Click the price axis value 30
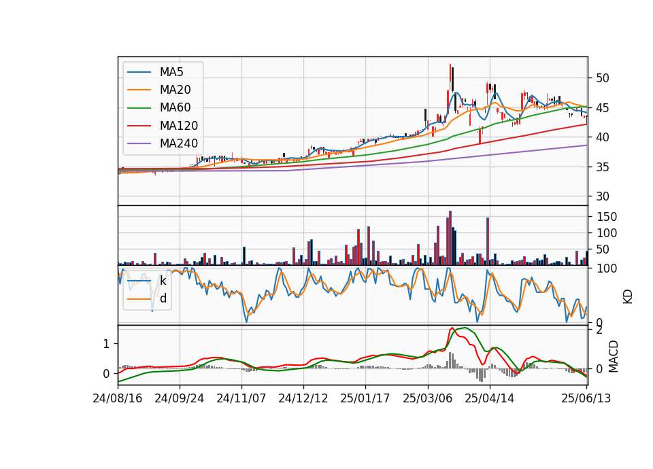653x469 pixels. pos(603,196)
